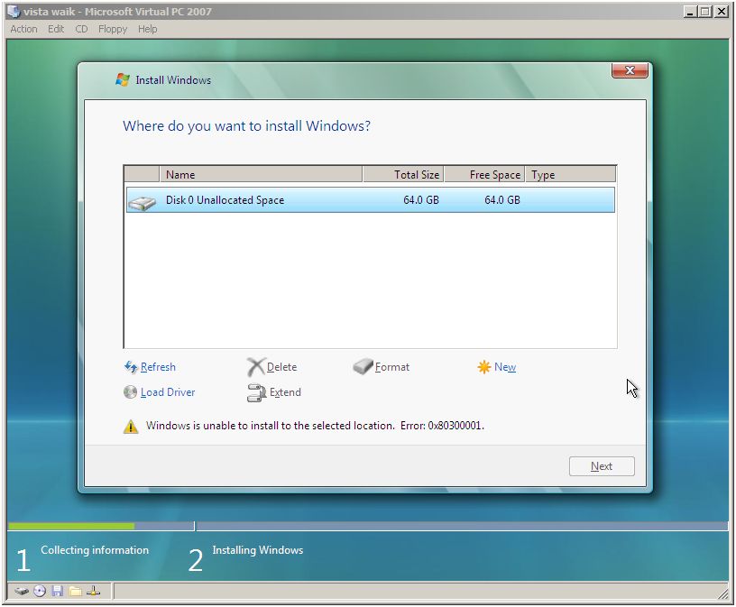736x607 pixels.
Task: Click the 'Where do you want to install Windows?' heading
Action: click(246, 125)
